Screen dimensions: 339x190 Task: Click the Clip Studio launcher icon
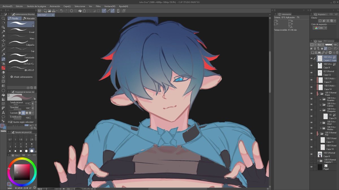click(40, 11)
